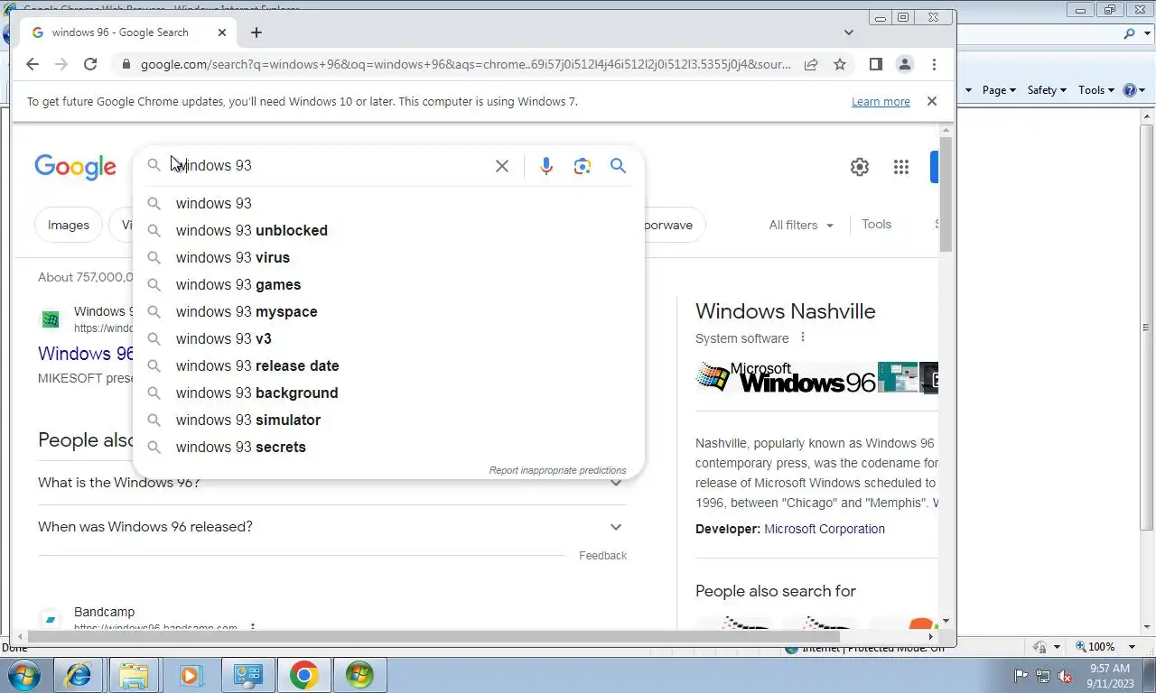
Task: Open Windows Explorer folder on taskbar
Action: click(135, 675)
